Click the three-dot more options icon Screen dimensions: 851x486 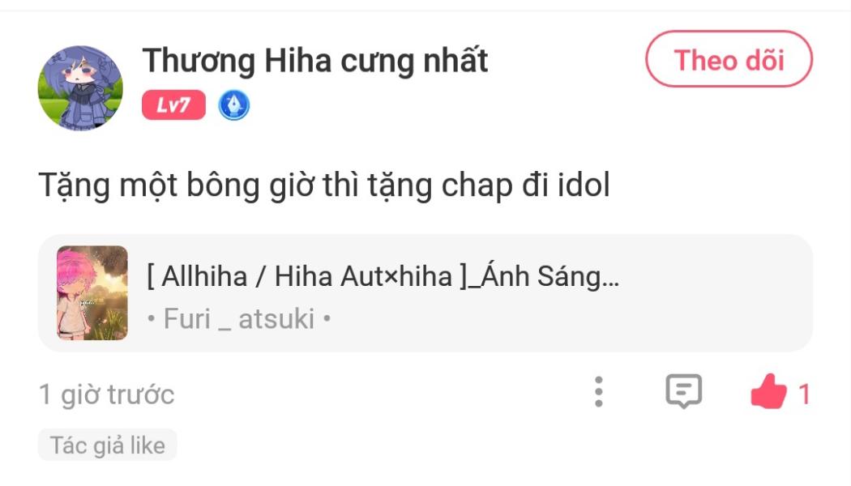[598, 392]
